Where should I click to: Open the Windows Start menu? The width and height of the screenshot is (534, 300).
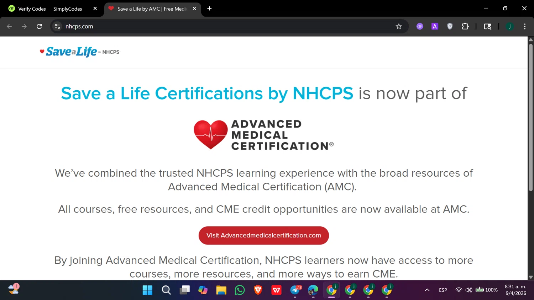[147, 290]
